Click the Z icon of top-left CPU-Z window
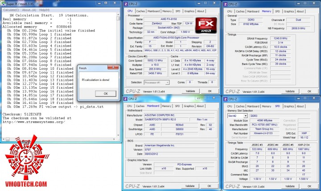 [126, 4]
